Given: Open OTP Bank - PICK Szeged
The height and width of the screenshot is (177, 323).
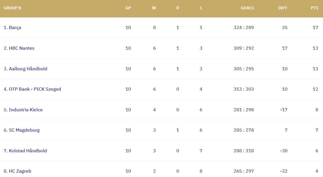Looking at the screenshot, I should pos(35,89).
